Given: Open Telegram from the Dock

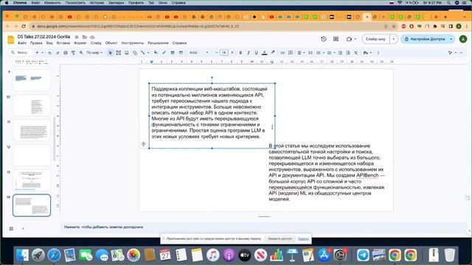Looking at the screenshot, I should pyautogui.click(x=363, y=255).
